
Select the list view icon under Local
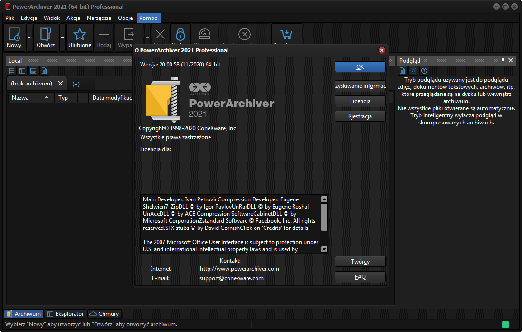coord(11,71)
